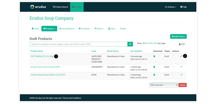
Task: Open the Supplier section tab
Action: coord(77,7)
